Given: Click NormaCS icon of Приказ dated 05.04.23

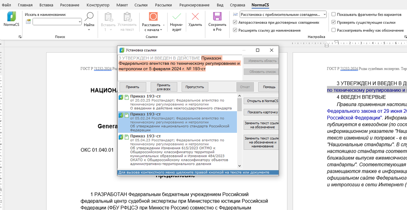Looking at the screenshot, I should click(x=121, y=137).
